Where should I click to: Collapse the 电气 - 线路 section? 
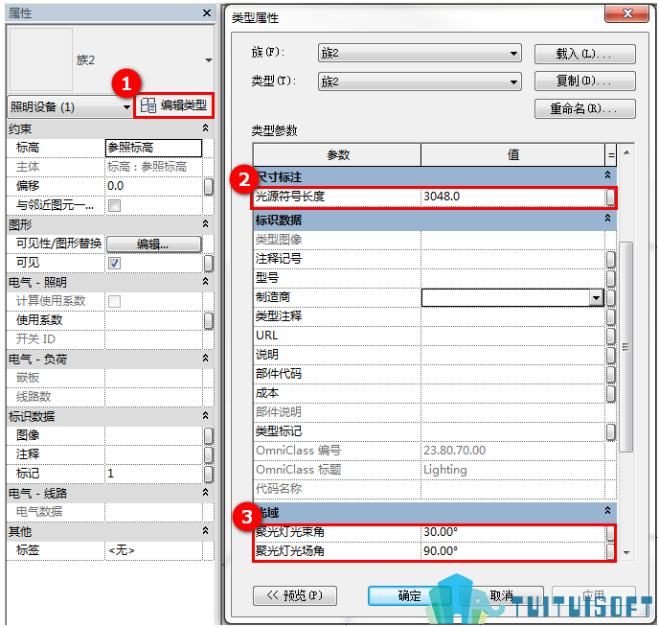pos(205,493)
